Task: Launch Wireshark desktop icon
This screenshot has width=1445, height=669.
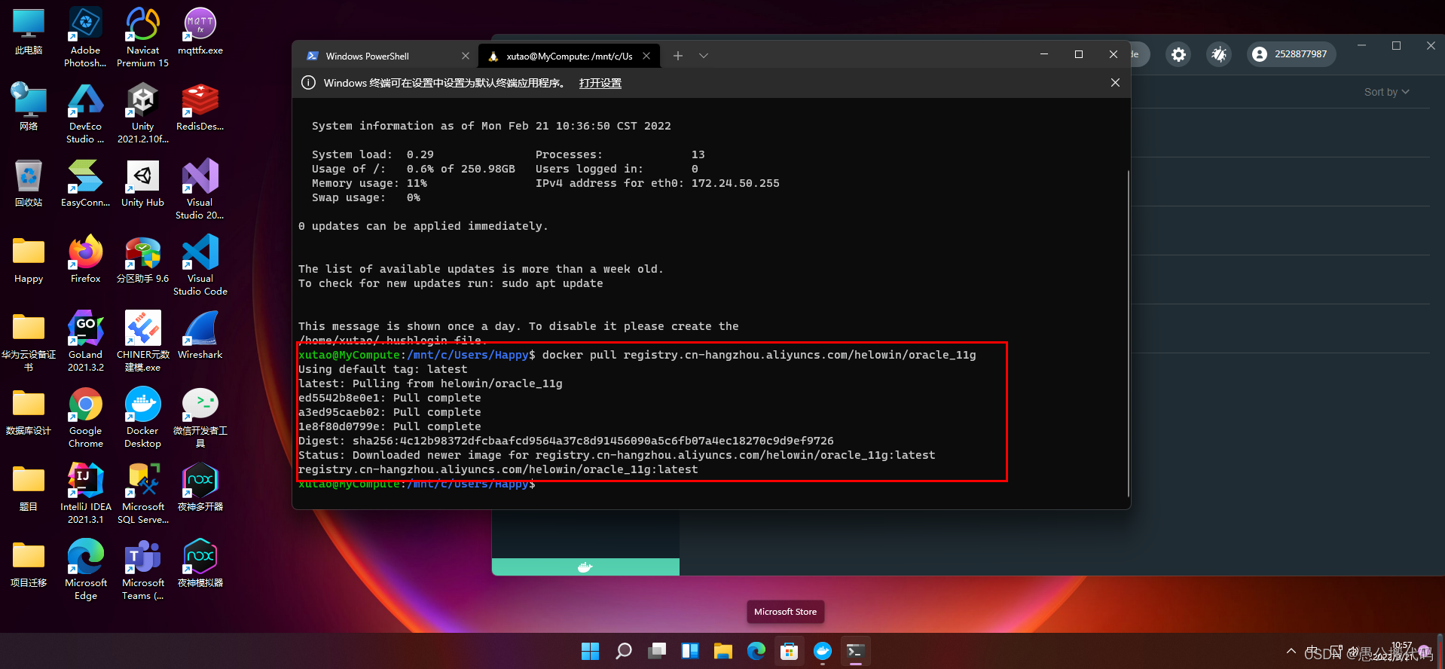Action: click(x=200, y=336)
